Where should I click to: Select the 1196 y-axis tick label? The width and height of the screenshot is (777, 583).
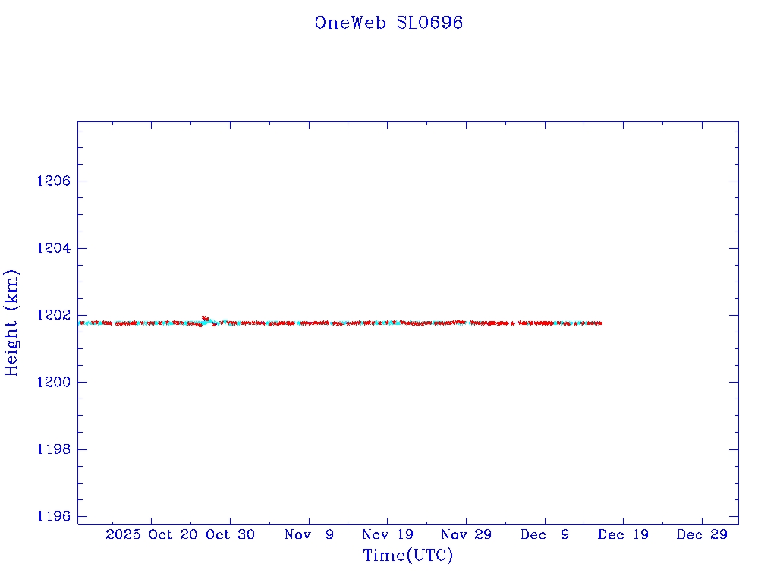(53, 516)
